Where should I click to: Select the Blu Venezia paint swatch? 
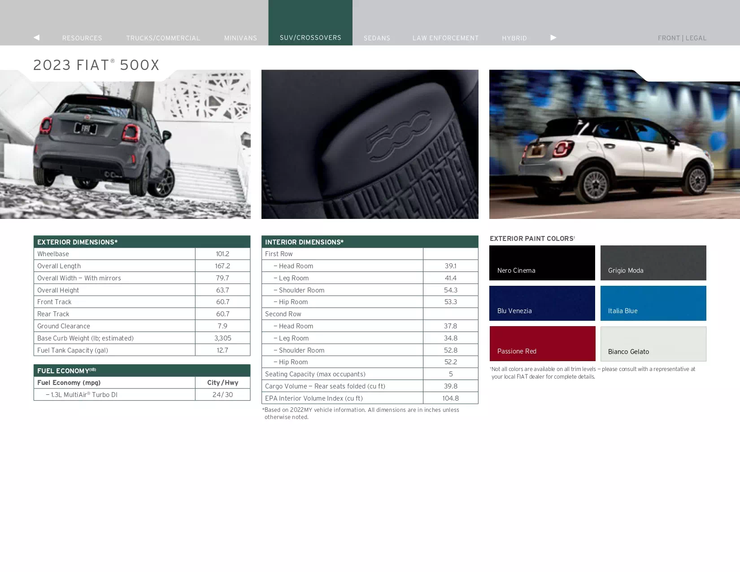(542, 303)
